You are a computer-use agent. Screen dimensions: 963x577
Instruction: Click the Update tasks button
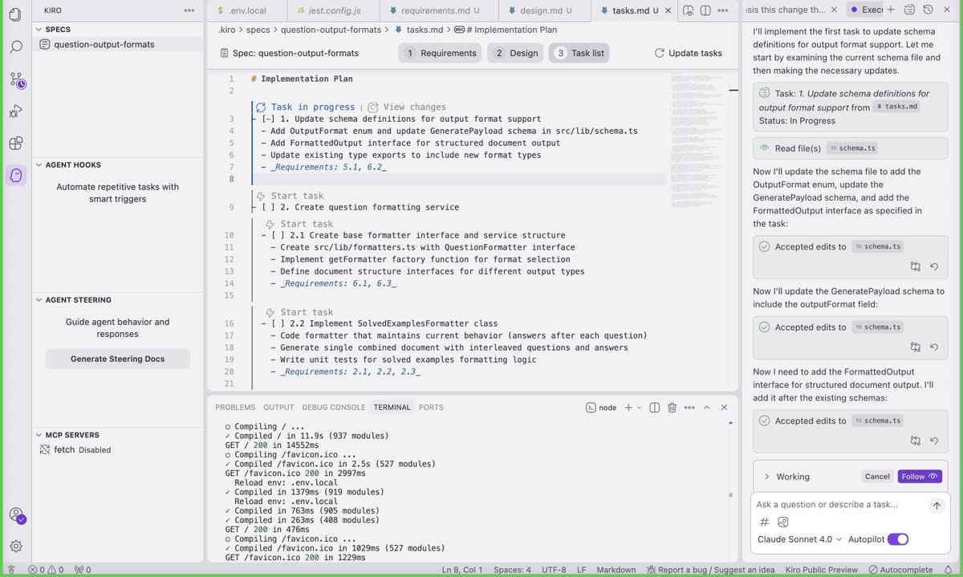pyautogui.click(x=688, y=53)
